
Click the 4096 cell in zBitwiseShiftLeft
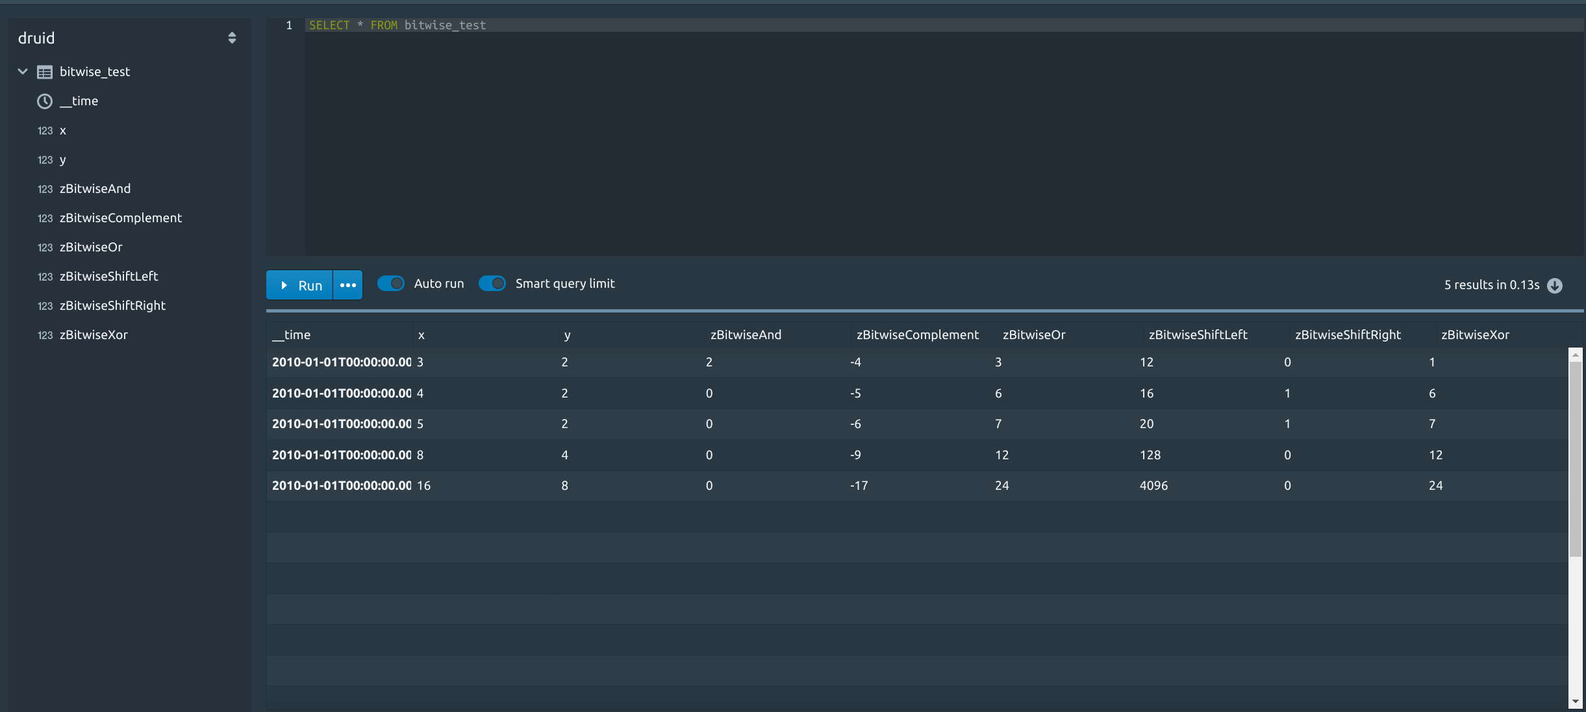[1153, 486]
